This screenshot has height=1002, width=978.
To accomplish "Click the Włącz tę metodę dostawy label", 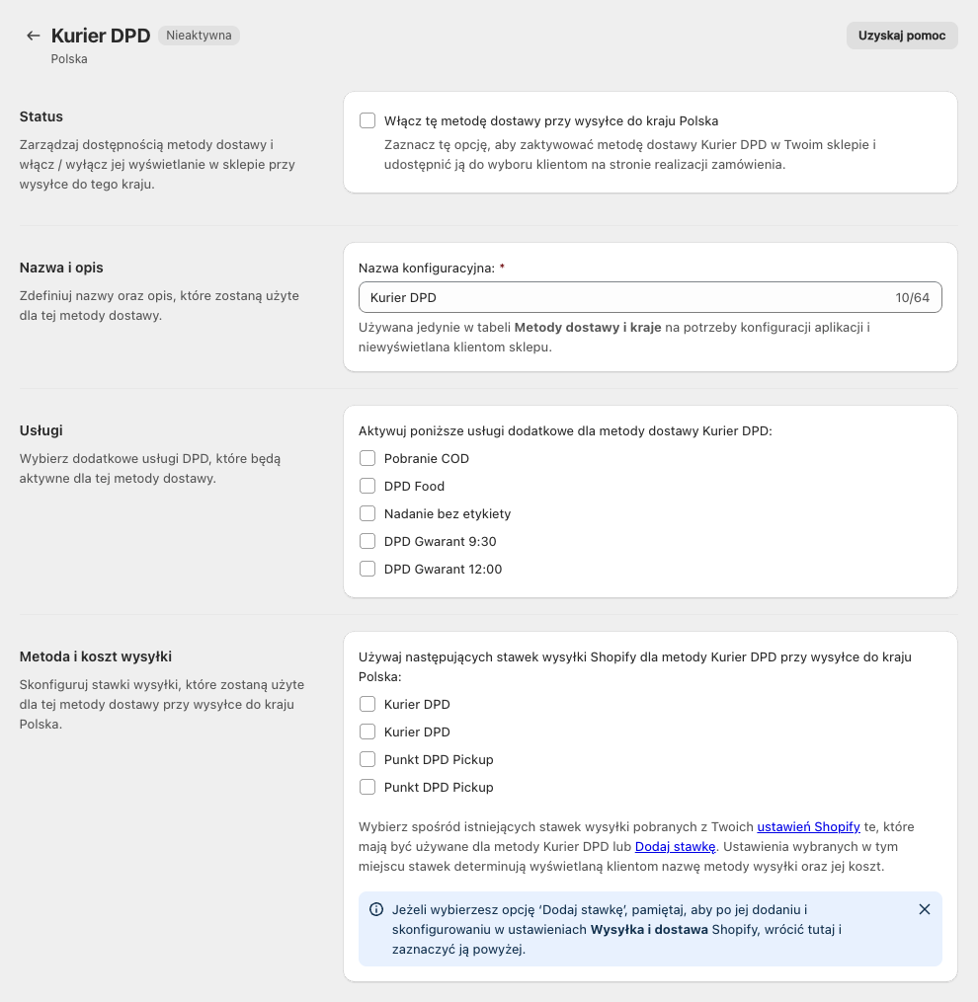I will click(x=551, y=120).
